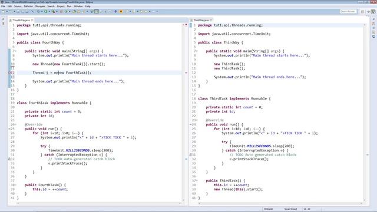
Task: Open the Source menu
Action: [x=18, y=6]
